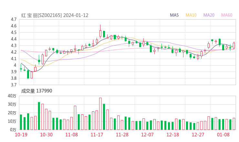Viewport: 239px width, 142px height.
Task: Click the 11-08 date axis label
Action: point(71,135)
